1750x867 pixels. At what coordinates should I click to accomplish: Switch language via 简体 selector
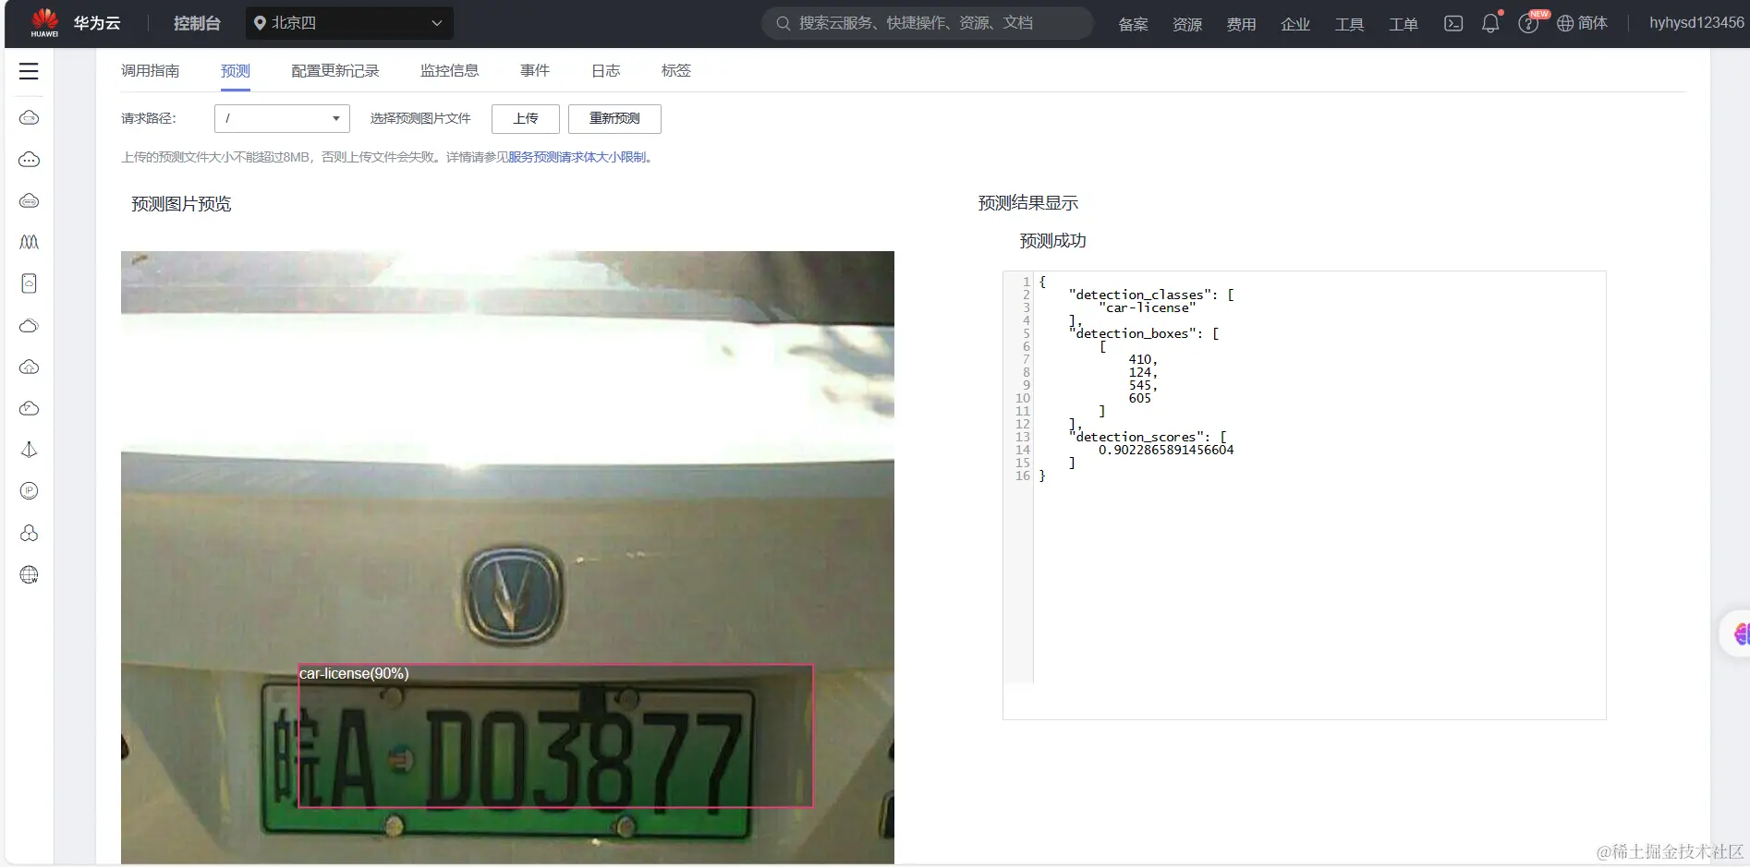pyautogui.click(x=1582, y=23)
